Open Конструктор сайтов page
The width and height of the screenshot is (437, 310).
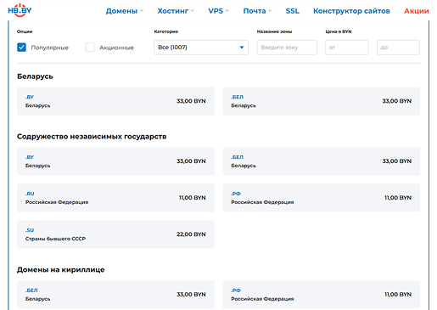pos(351,11)
